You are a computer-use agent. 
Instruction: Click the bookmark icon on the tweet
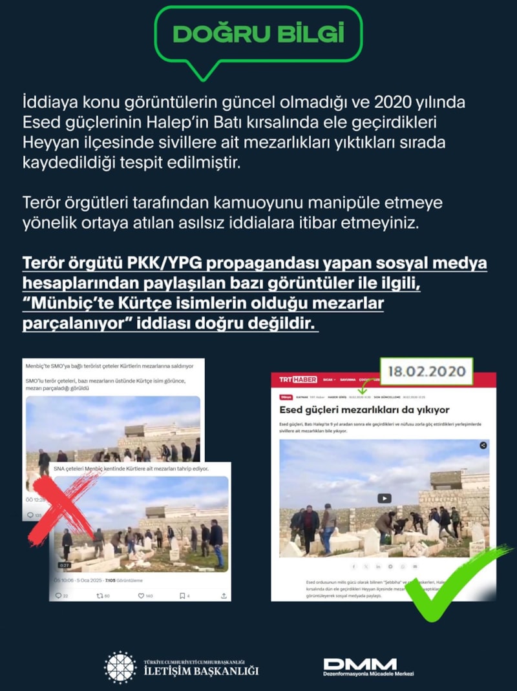pyautogui.click(x=182, y=596)
